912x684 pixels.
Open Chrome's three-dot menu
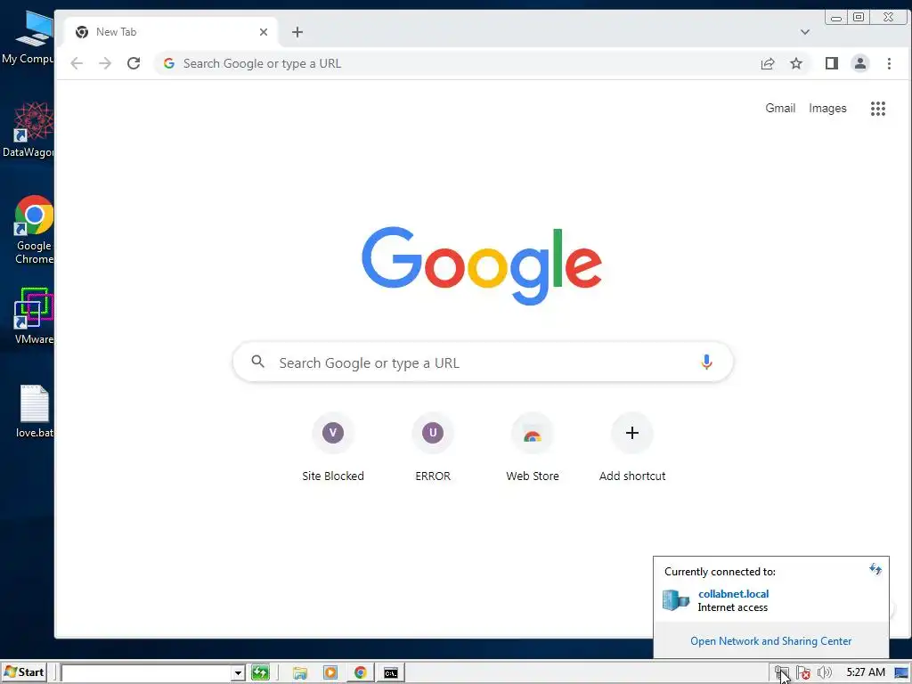tap(889, 63)
